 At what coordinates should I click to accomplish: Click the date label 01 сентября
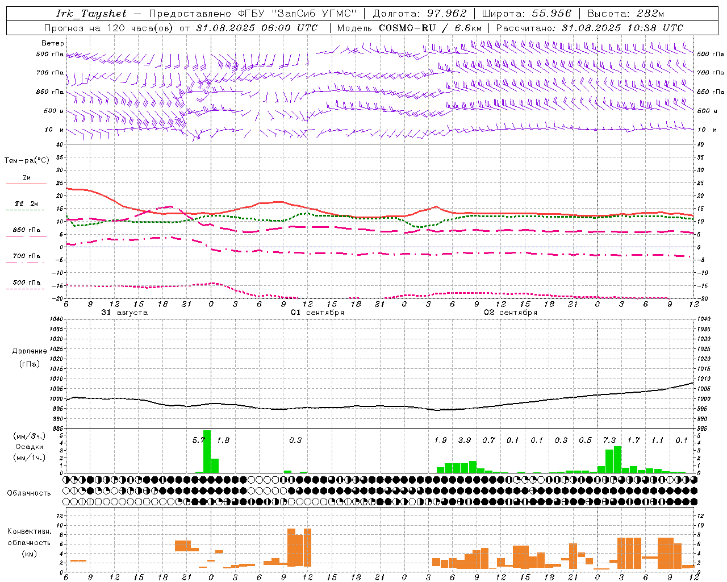coord(317,313)
